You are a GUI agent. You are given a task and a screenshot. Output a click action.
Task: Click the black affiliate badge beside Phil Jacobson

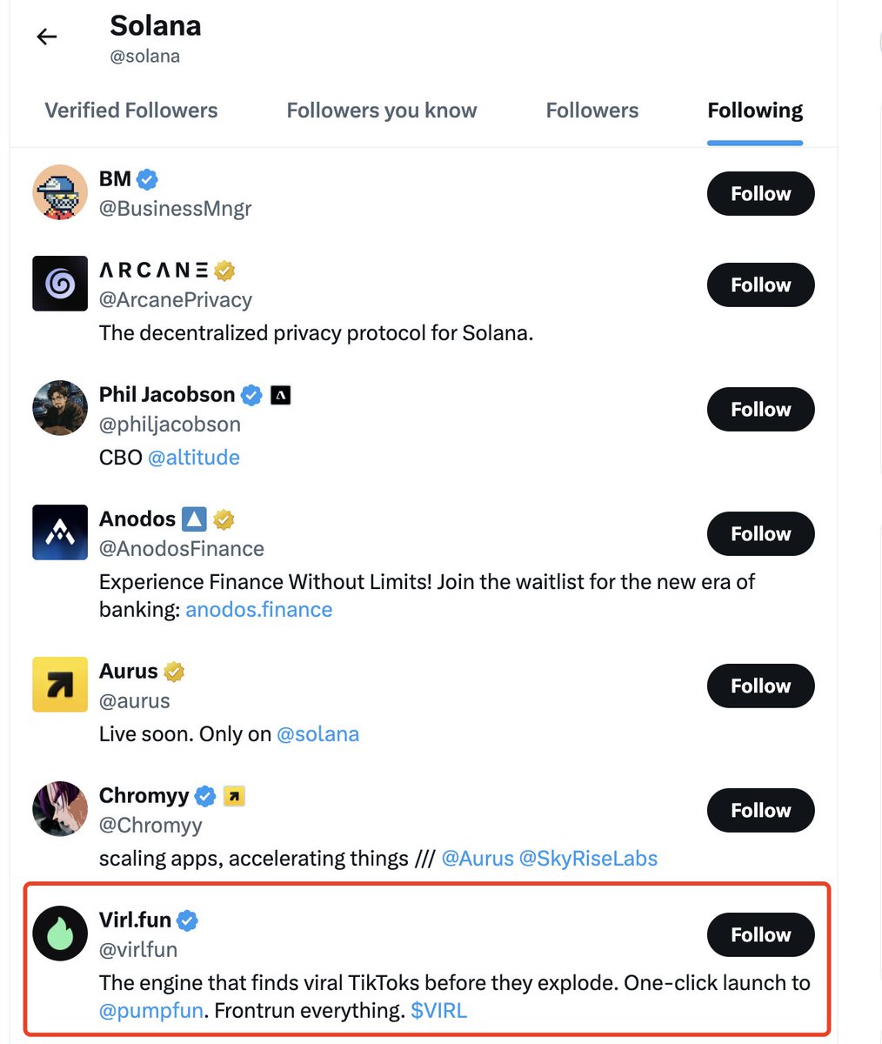[x=280, y=395]
